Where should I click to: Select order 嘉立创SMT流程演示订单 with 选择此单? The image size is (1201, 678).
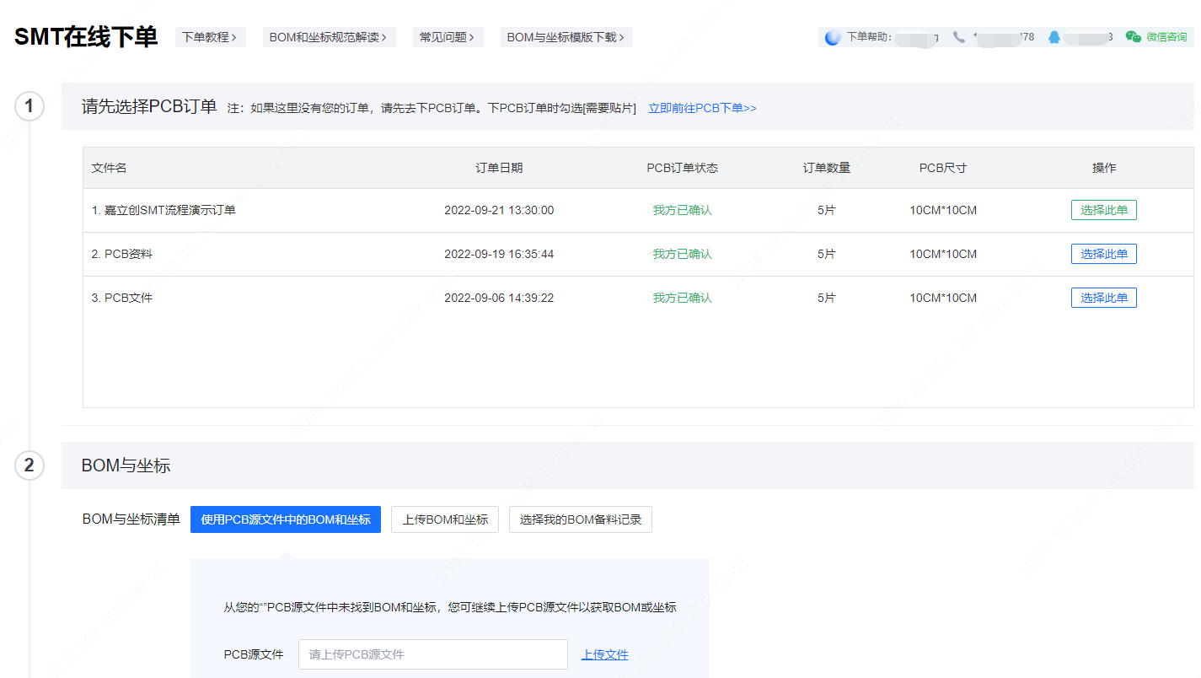pos(1103,210)
